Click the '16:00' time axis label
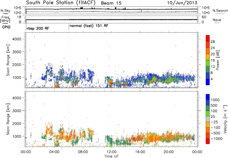Image resolution: width=228 pixels, height=158 pixels. [140, 152]
